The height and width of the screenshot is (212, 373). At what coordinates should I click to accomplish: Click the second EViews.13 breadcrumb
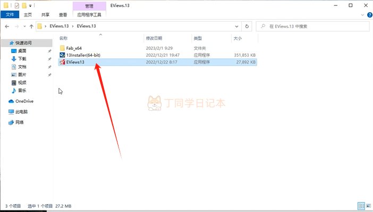coord(86,26)
